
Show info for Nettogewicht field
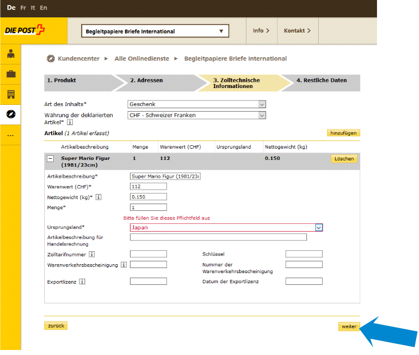99,197
